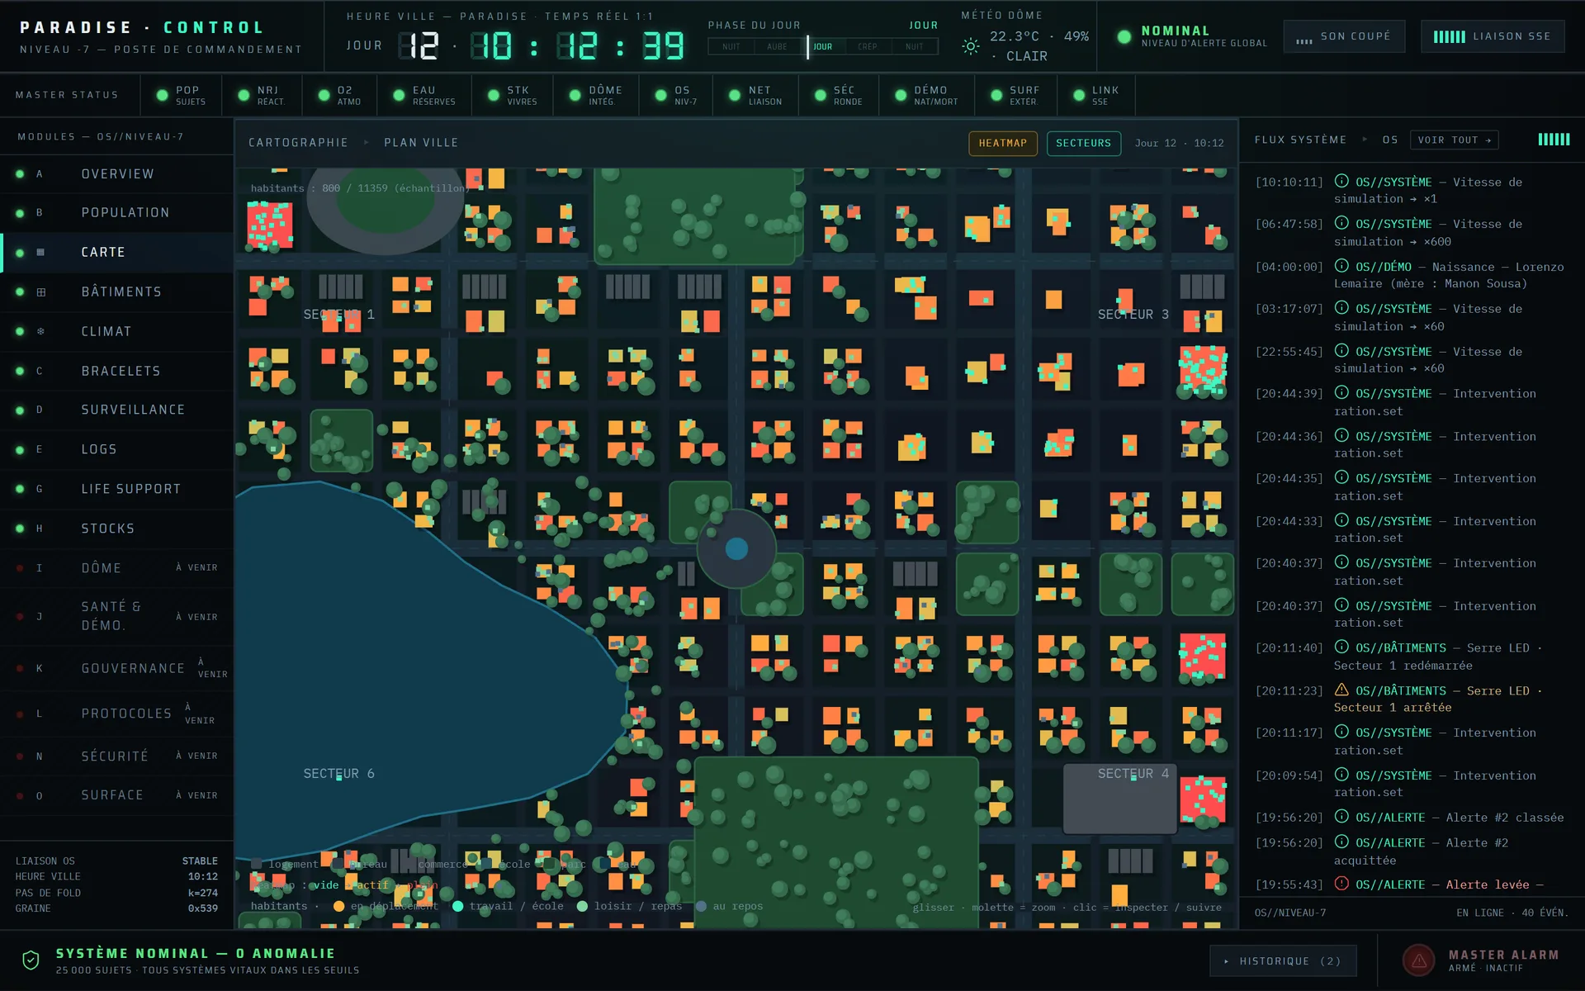The image size is (1585, 991).
Task: Click the SECTEUR 6 label on the map
Action: [338, 774]
